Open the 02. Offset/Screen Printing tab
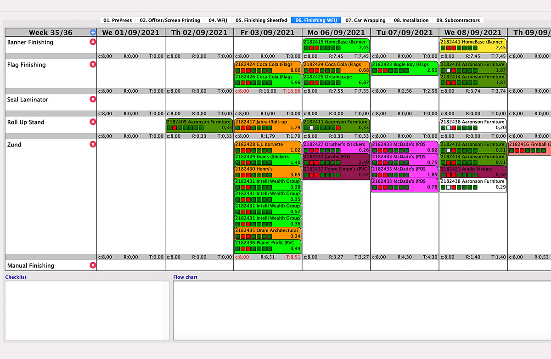 [x=170, y=20]
